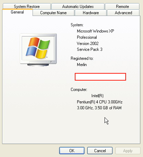This screenshot has width=143, height=157.
Task: Select the Service Pack 3 line
Action: (90, 49)
